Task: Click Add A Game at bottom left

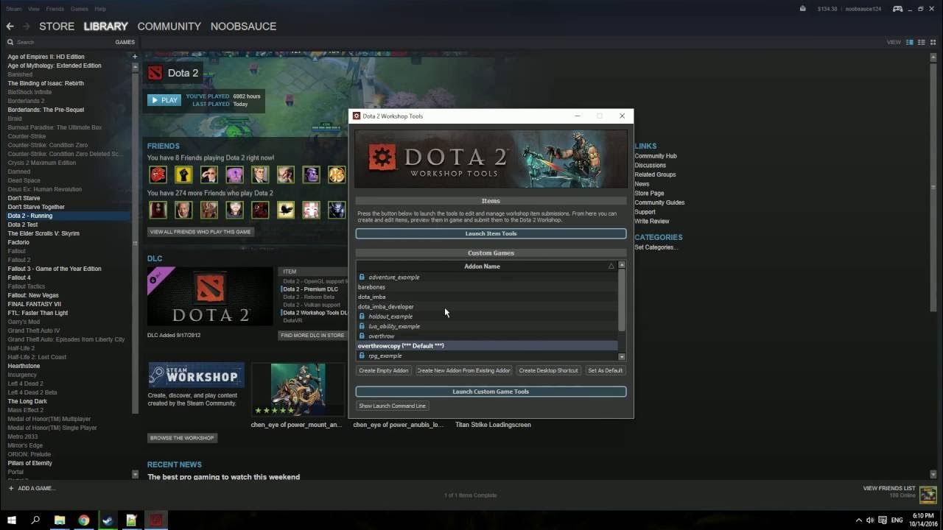Action: 32,488
